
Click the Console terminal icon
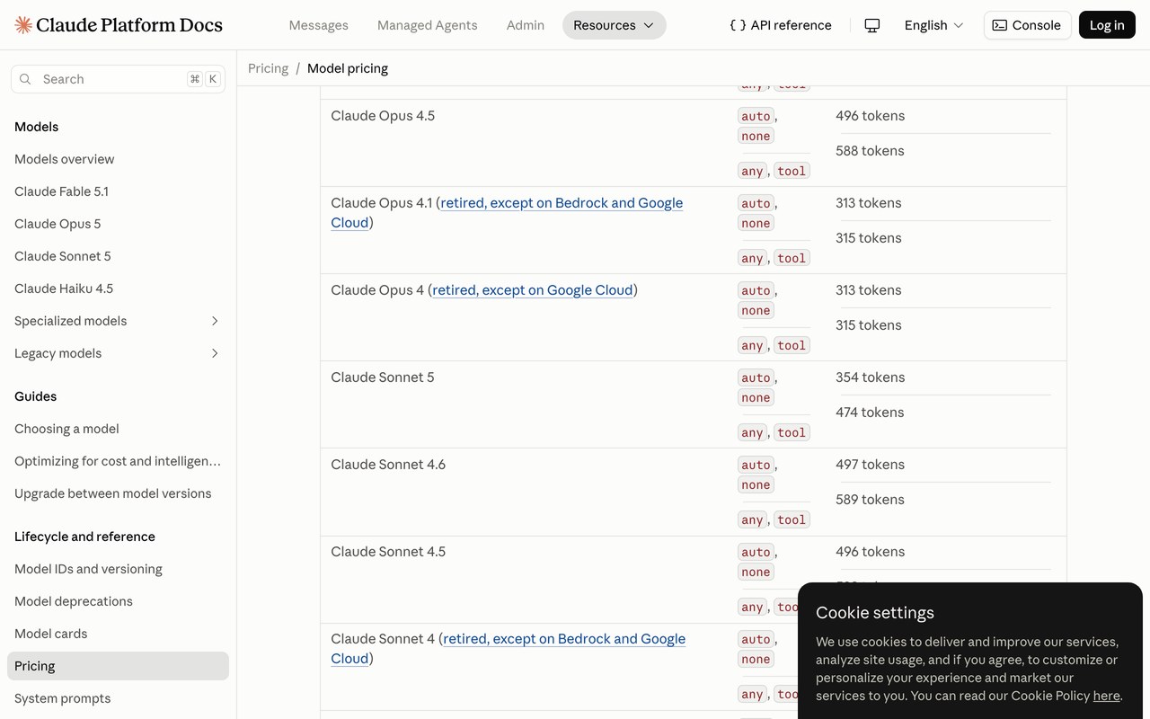pos(1000,25)
